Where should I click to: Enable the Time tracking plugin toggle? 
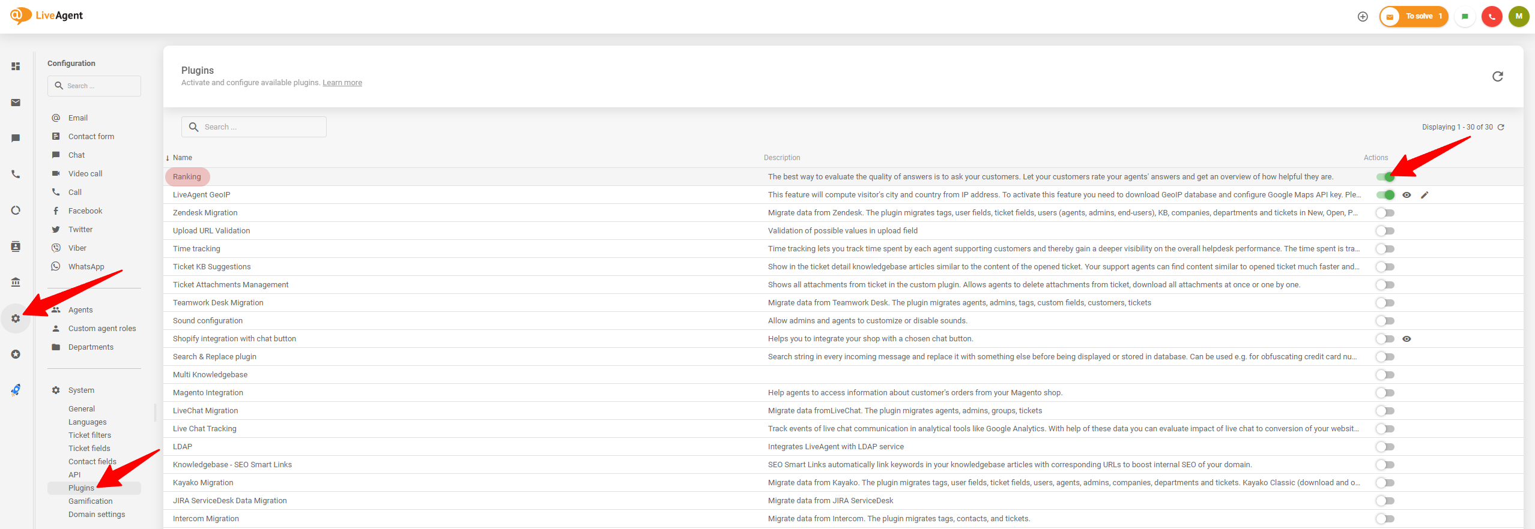point(1385,249)
